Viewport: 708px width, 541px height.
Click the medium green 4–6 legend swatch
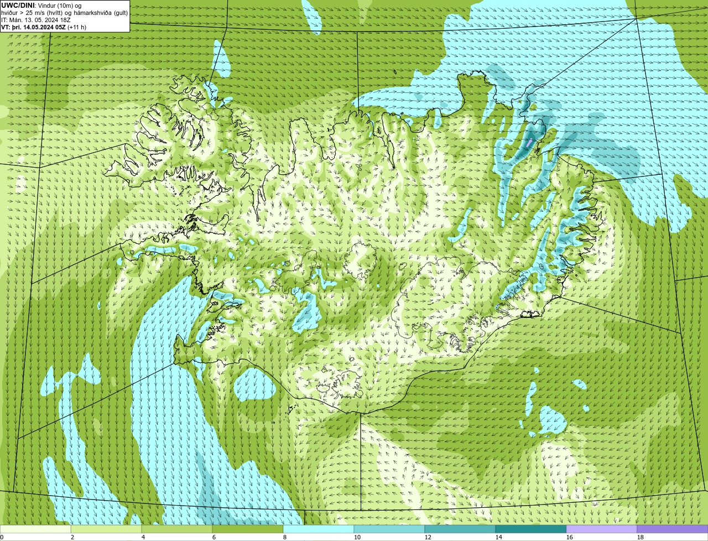[x=177, y=529]
